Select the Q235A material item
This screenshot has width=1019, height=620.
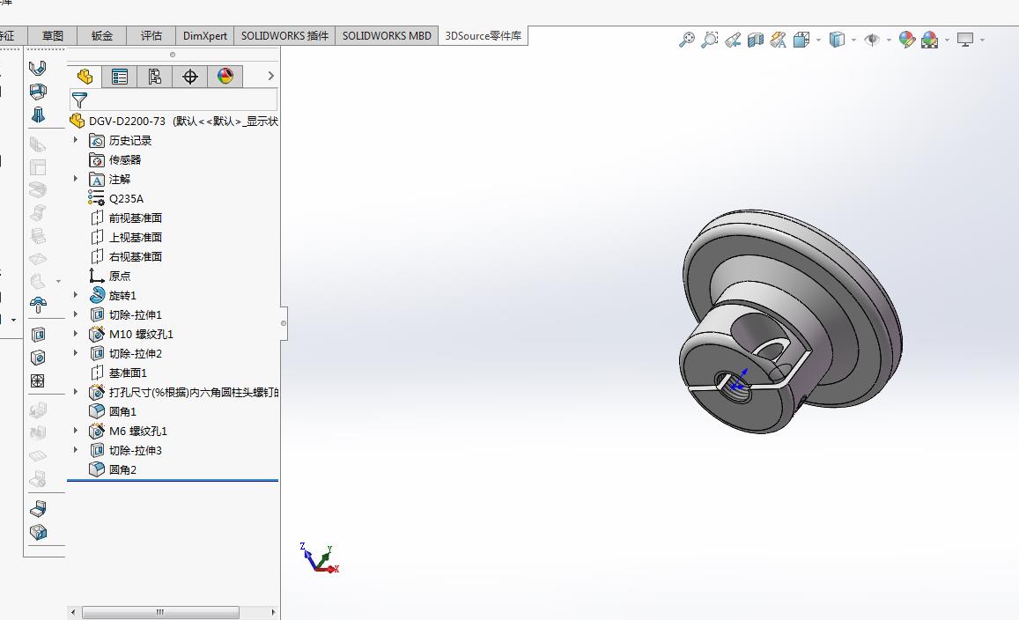116,199
